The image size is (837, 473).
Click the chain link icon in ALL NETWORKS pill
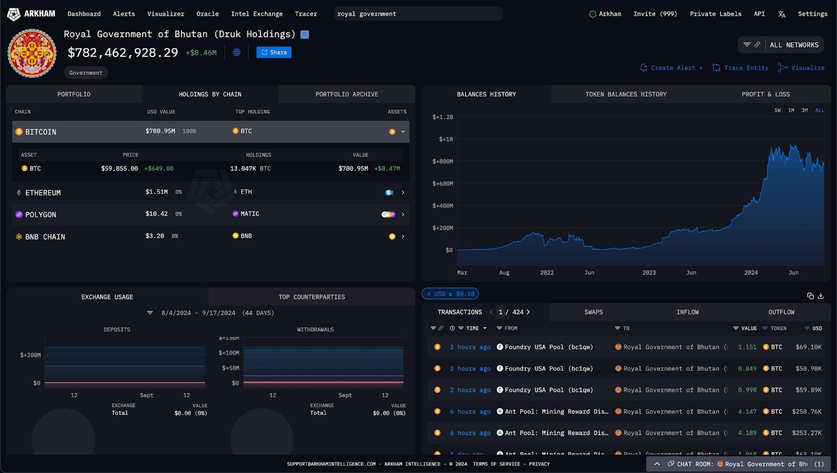757,45
